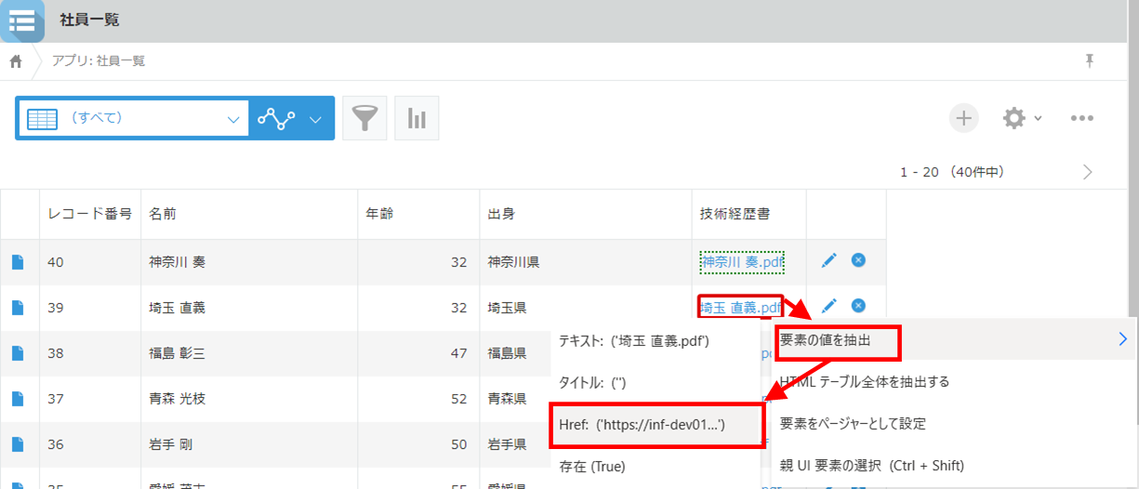Image resolution: width=1139 pixels, height=489 pixels.
Task: Open the three-dots more options menu
Action: [1081, 118]
